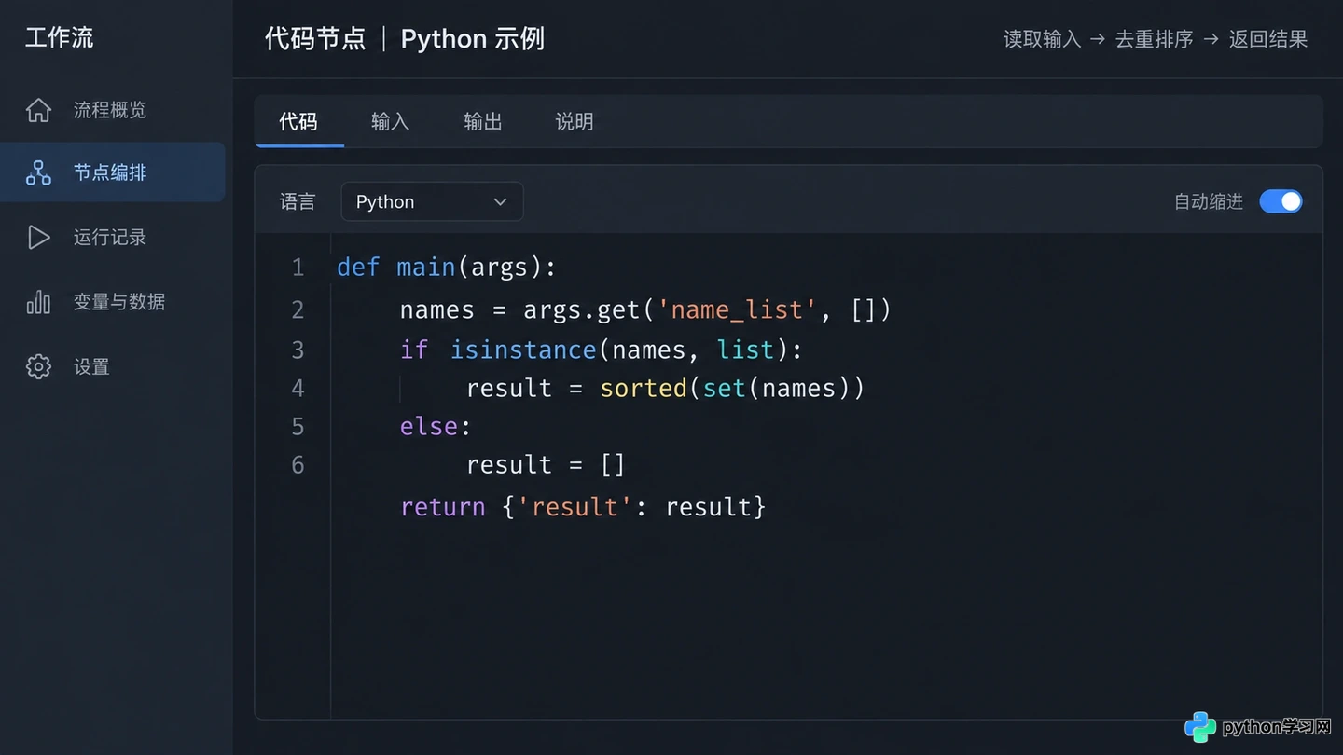Click line number 6 in the gutter
1343x755 pixels.
298,464
